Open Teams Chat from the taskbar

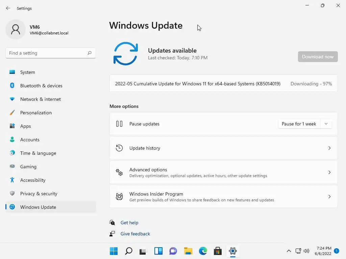click(173, 251)
